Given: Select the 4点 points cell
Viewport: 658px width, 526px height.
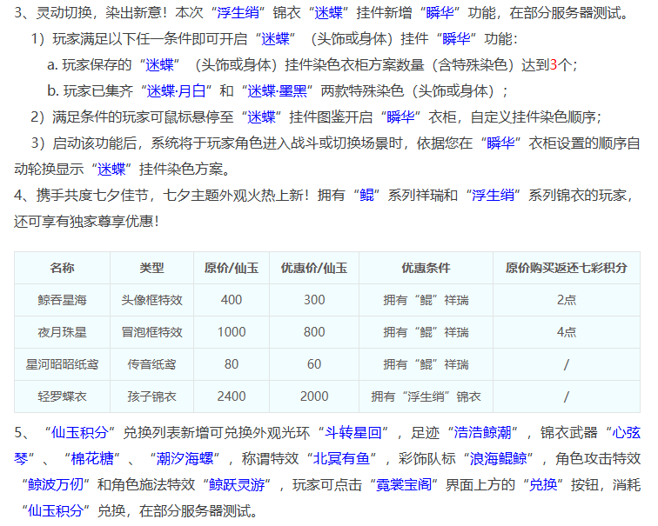Looking at the screenshot, I should pyautogui.click(x=567, y=332).
